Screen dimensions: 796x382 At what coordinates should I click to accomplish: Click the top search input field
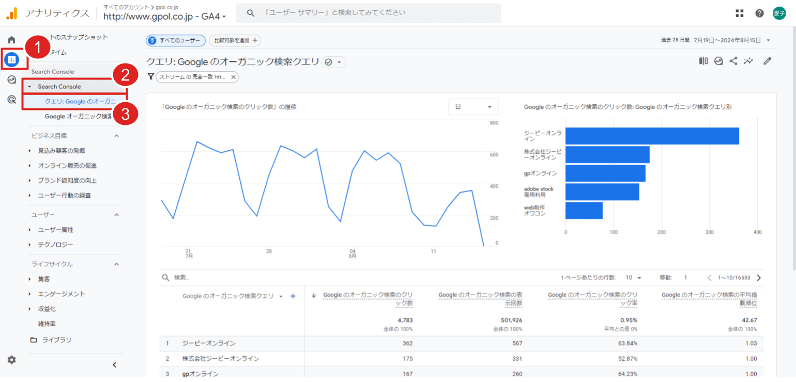click(x=369, y=13)
